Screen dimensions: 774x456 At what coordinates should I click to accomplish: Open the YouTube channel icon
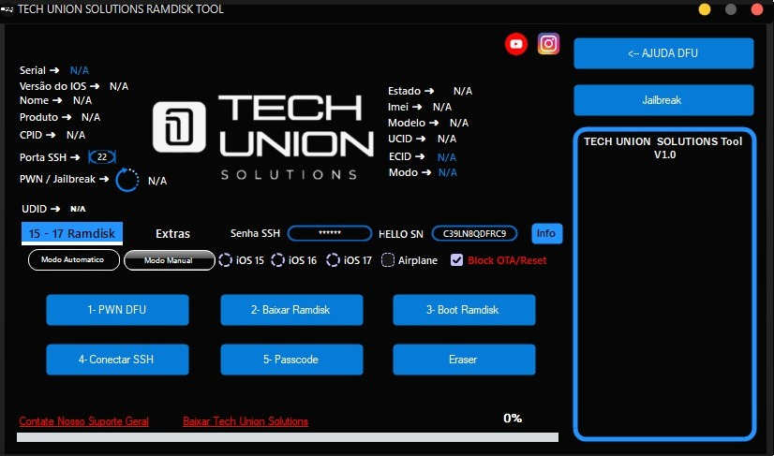pyautogui.click(x=515, y=44)
